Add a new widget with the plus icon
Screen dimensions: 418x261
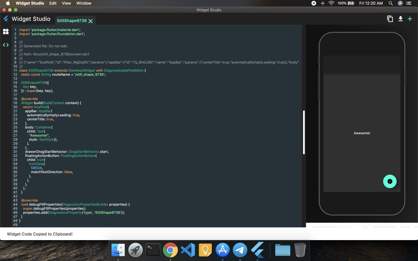pyautogui.click(x=410, y=19)
